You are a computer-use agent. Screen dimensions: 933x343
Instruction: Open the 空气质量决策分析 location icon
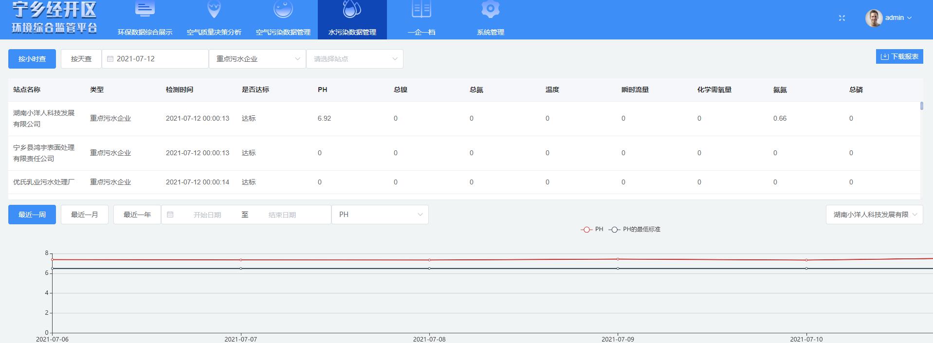point(214,9)
